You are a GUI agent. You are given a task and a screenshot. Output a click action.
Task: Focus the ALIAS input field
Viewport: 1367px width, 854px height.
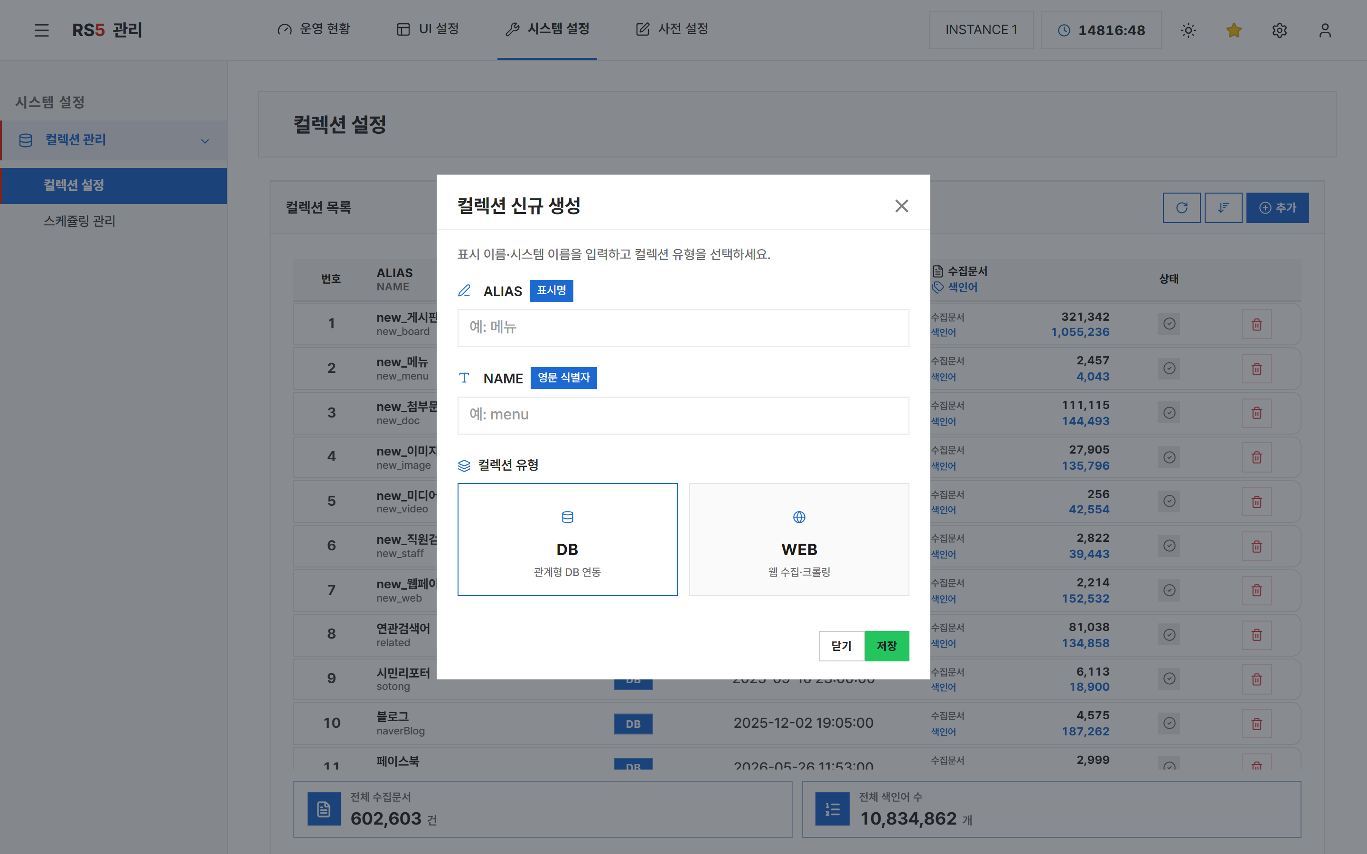pos(683,327)
